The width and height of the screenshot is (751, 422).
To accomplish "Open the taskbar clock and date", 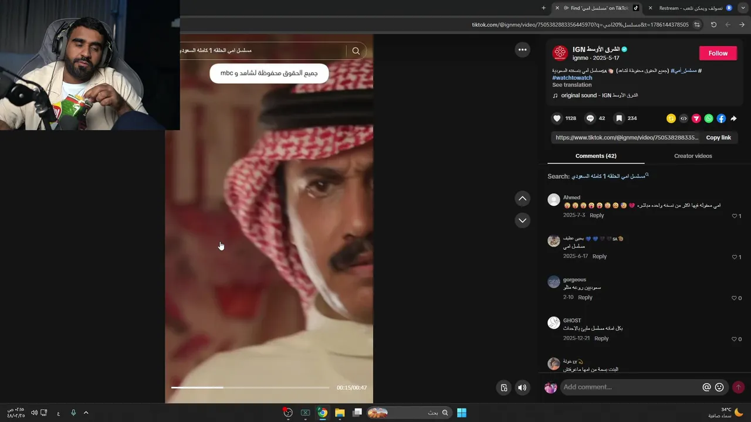I will coord(15,413).
